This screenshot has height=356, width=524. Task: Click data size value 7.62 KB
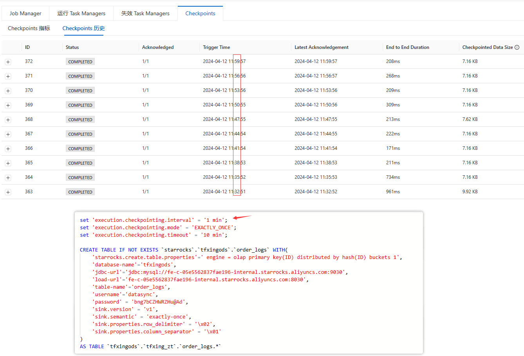(470, 119)
